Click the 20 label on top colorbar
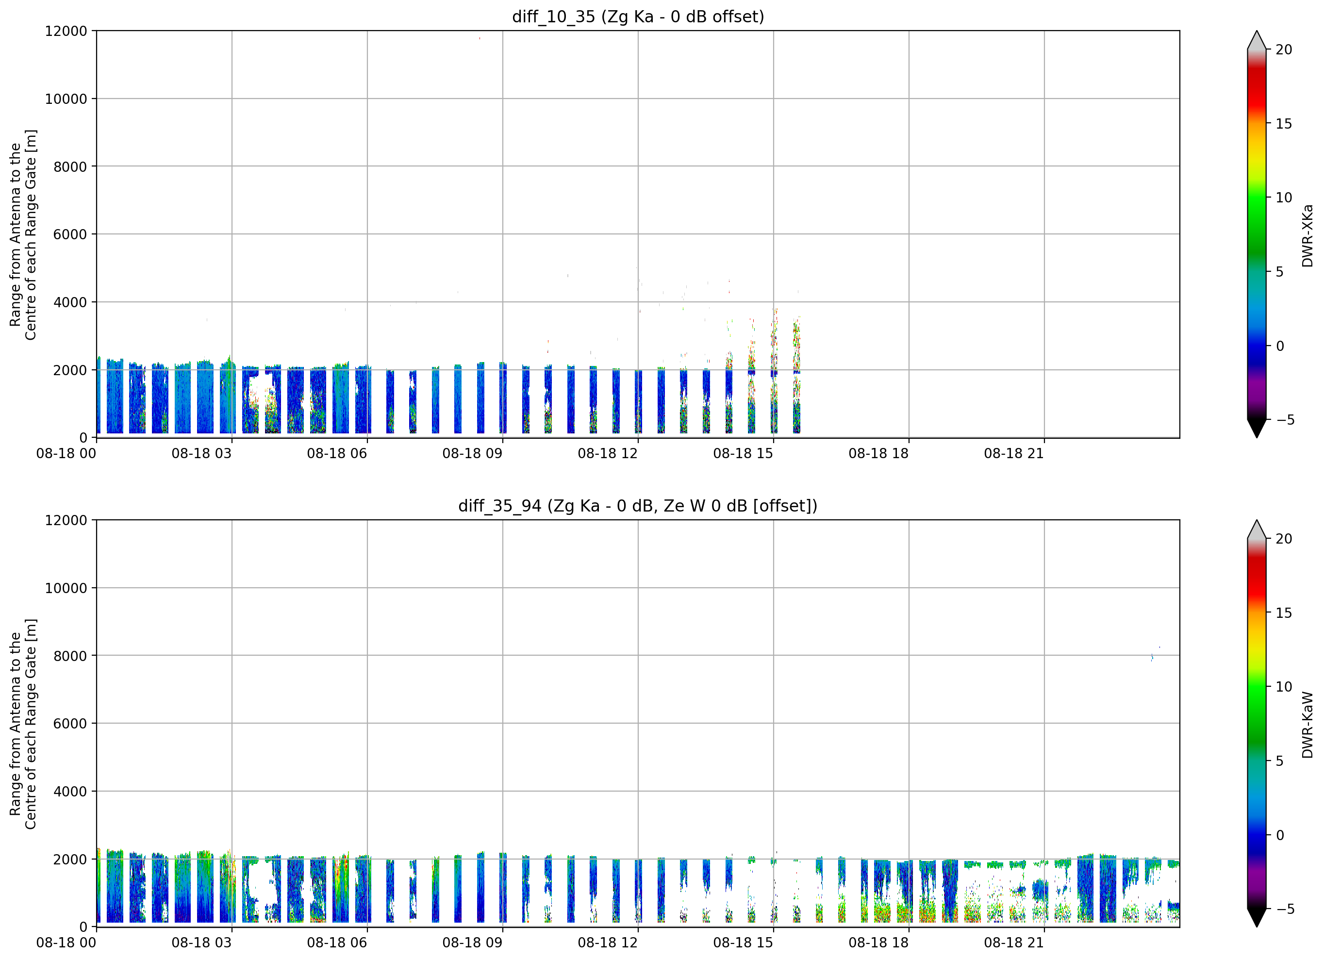This screenshot has height=960, width=1324. (1284, 50)
